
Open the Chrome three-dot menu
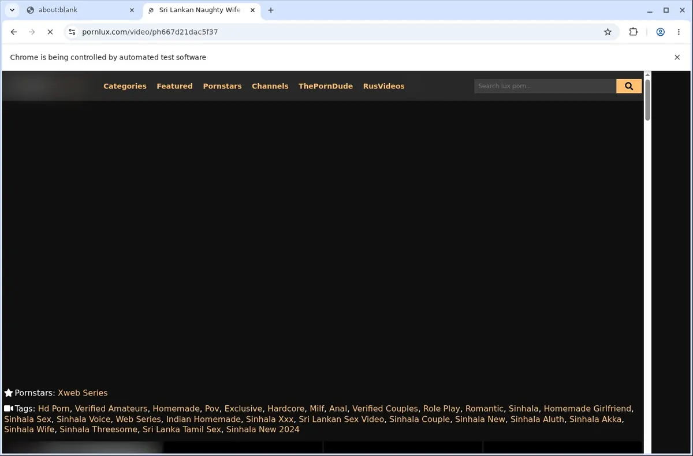(x=679, y=32)
